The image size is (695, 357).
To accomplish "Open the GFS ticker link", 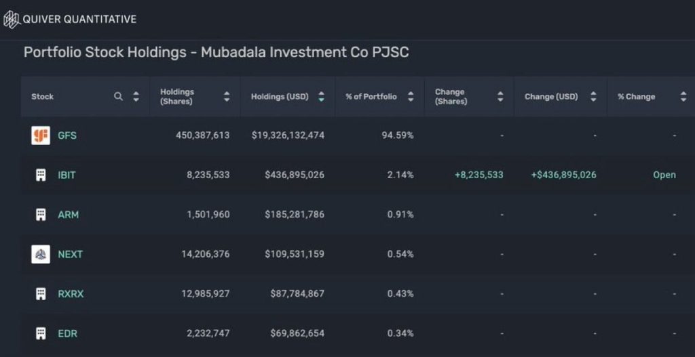I will (x=67, y=135).
